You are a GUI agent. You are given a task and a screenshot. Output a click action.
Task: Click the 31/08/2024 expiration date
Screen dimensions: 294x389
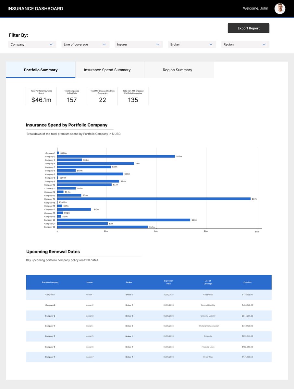click(168, 295)
